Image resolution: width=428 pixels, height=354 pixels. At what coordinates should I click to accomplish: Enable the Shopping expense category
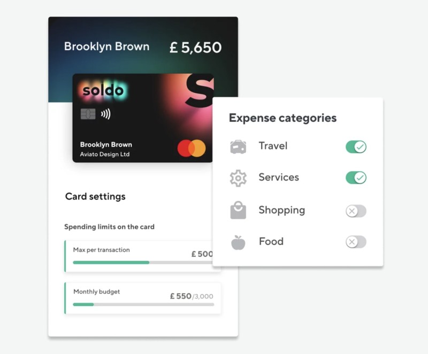coord(356,210)
